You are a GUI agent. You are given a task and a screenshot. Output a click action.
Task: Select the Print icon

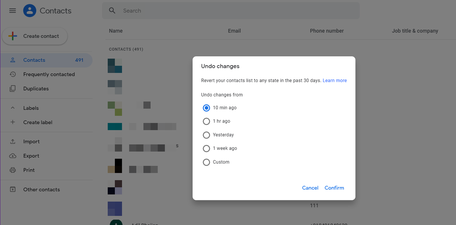13,170
